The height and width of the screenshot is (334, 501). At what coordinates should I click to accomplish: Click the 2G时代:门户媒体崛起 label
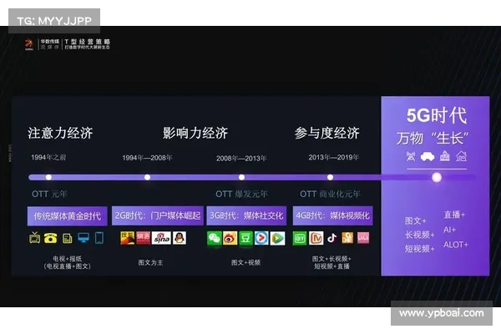[158, 215]
